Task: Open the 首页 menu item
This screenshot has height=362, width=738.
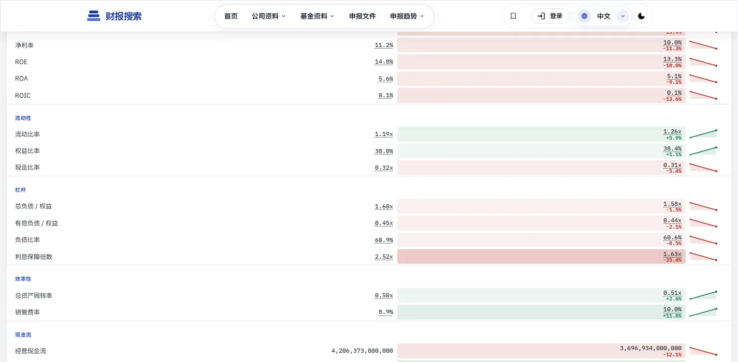Action: tap(231, 16)
